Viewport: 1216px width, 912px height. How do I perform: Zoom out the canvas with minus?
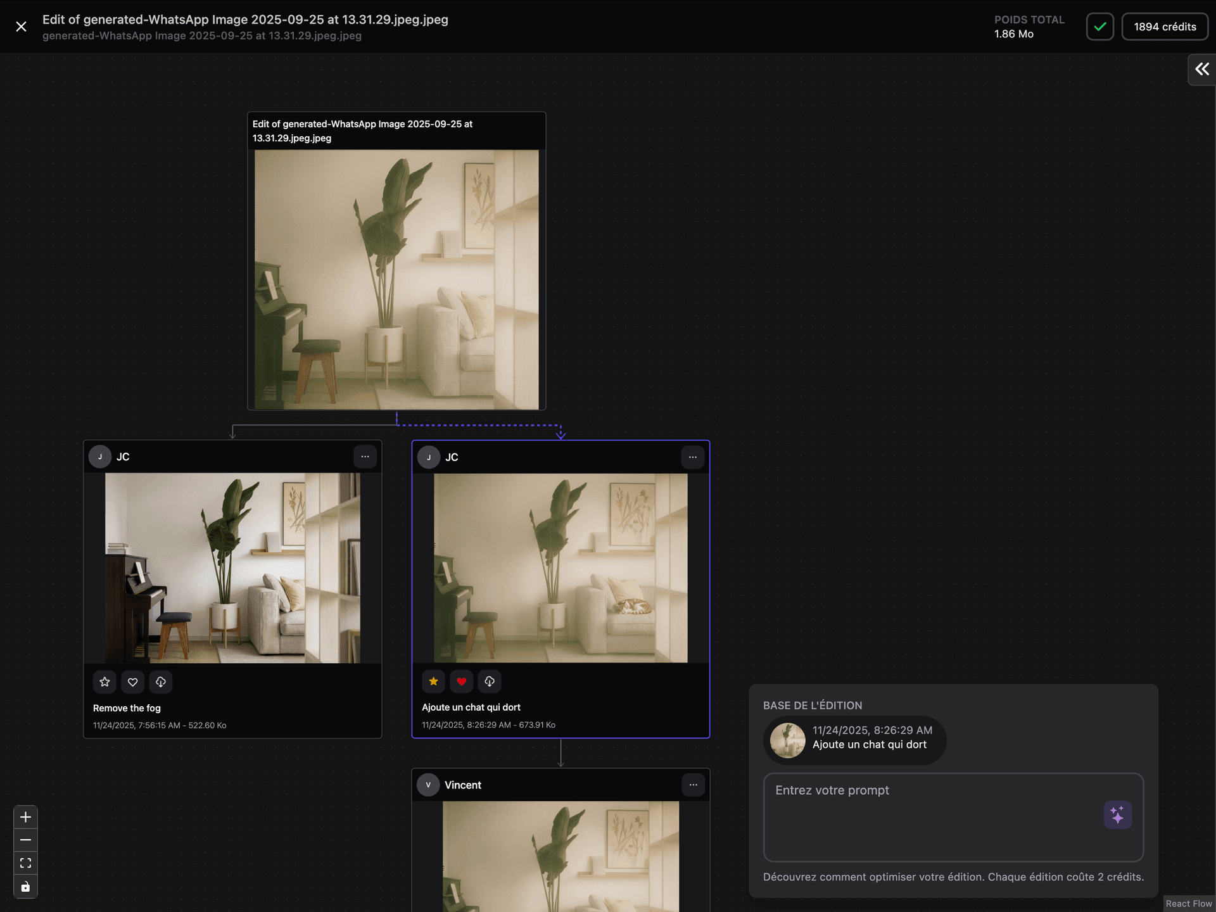(25, 840)
